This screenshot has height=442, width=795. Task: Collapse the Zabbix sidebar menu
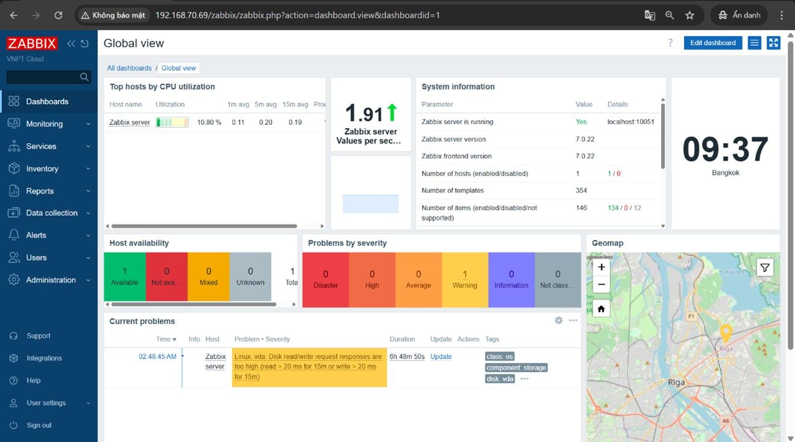point(71,43)
